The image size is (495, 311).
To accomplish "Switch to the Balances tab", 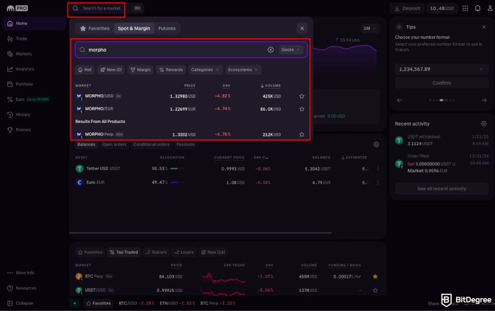I will pos(86,144).
